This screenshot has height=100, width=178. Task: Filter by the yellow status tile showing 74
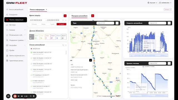point(42,37)
